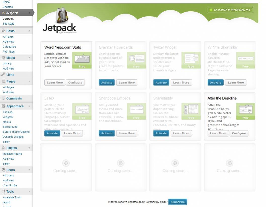Open the Media Library link
The width and height of the screenshot is (266, 207).
coord(7,63)
